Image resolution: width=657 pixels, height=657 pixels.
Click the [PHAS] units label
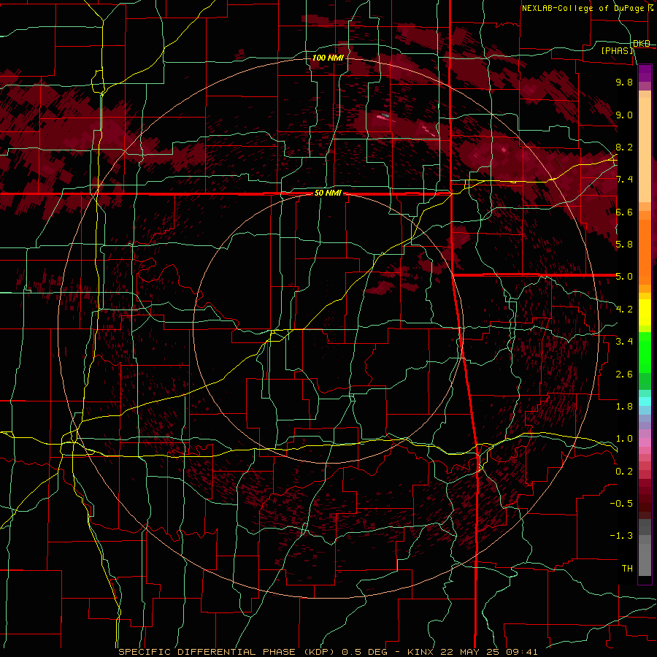[x=617, y=51]
